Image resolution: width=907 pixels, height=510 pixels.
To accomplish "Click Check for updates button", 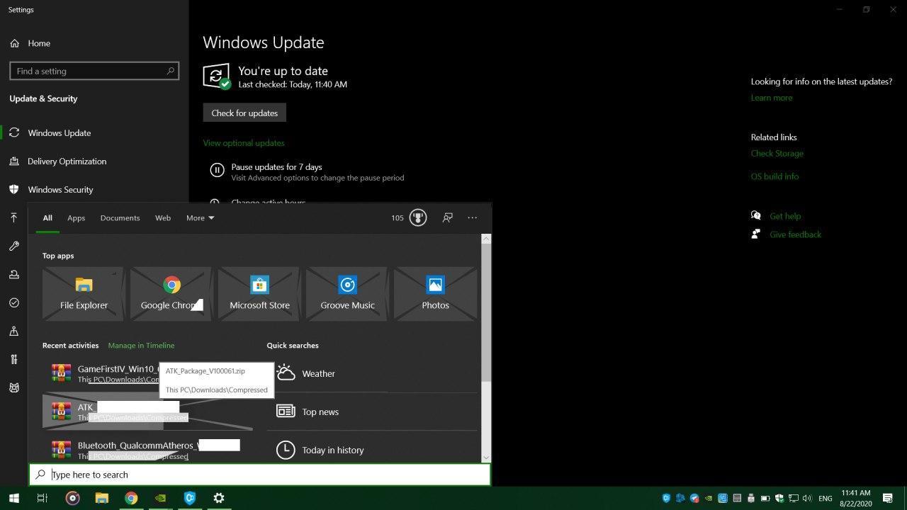I will (244, 113).
